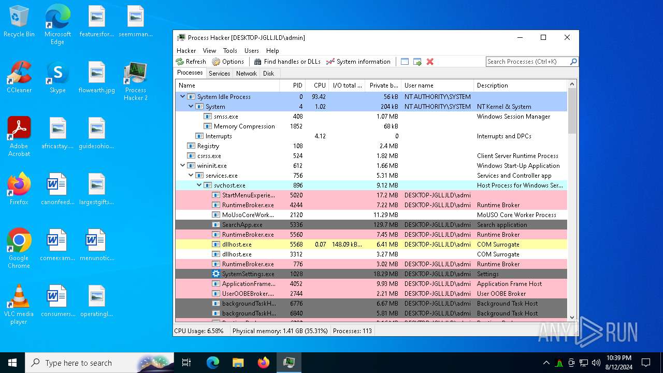Open the CCleaner desktop icon
663x373 pixels.
click(19, 78)
